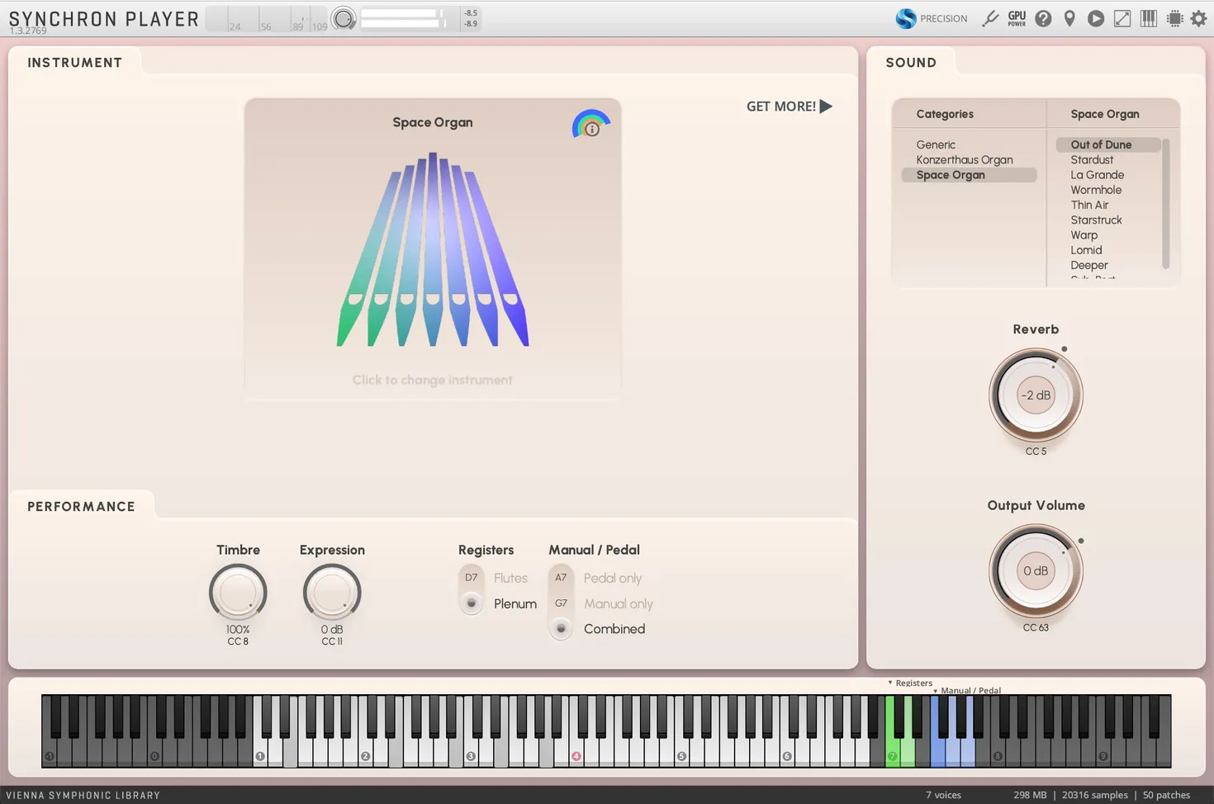Switch to Manual only mode
The image size is (1214, 804).
561,603
